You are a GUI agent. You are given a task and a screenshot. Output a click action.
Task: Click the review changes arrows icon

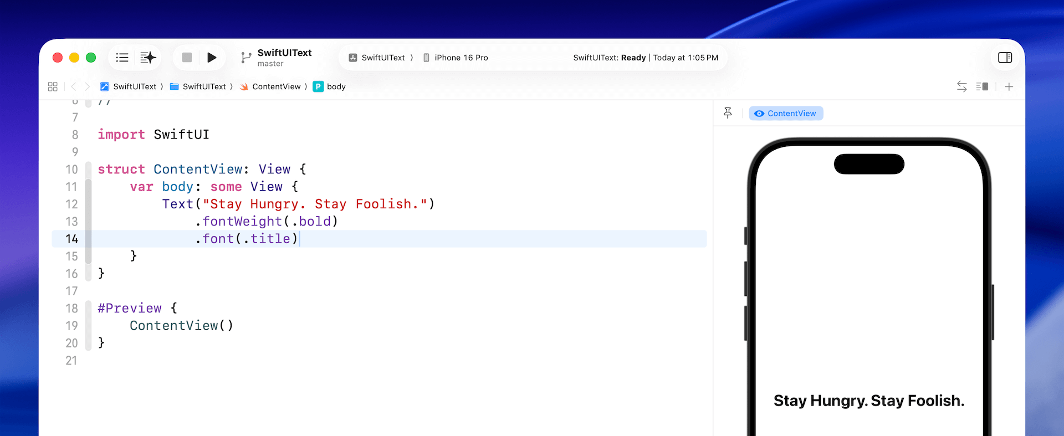point(961,86)
